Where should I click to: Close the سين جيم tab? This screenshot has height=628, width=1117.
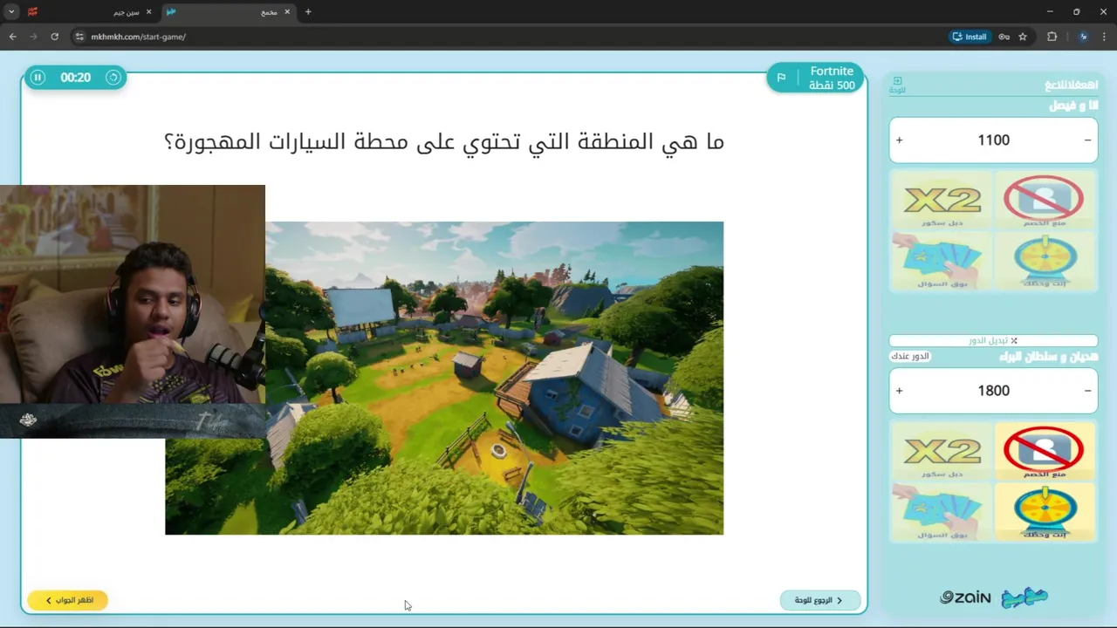click(x=149, y=12)
